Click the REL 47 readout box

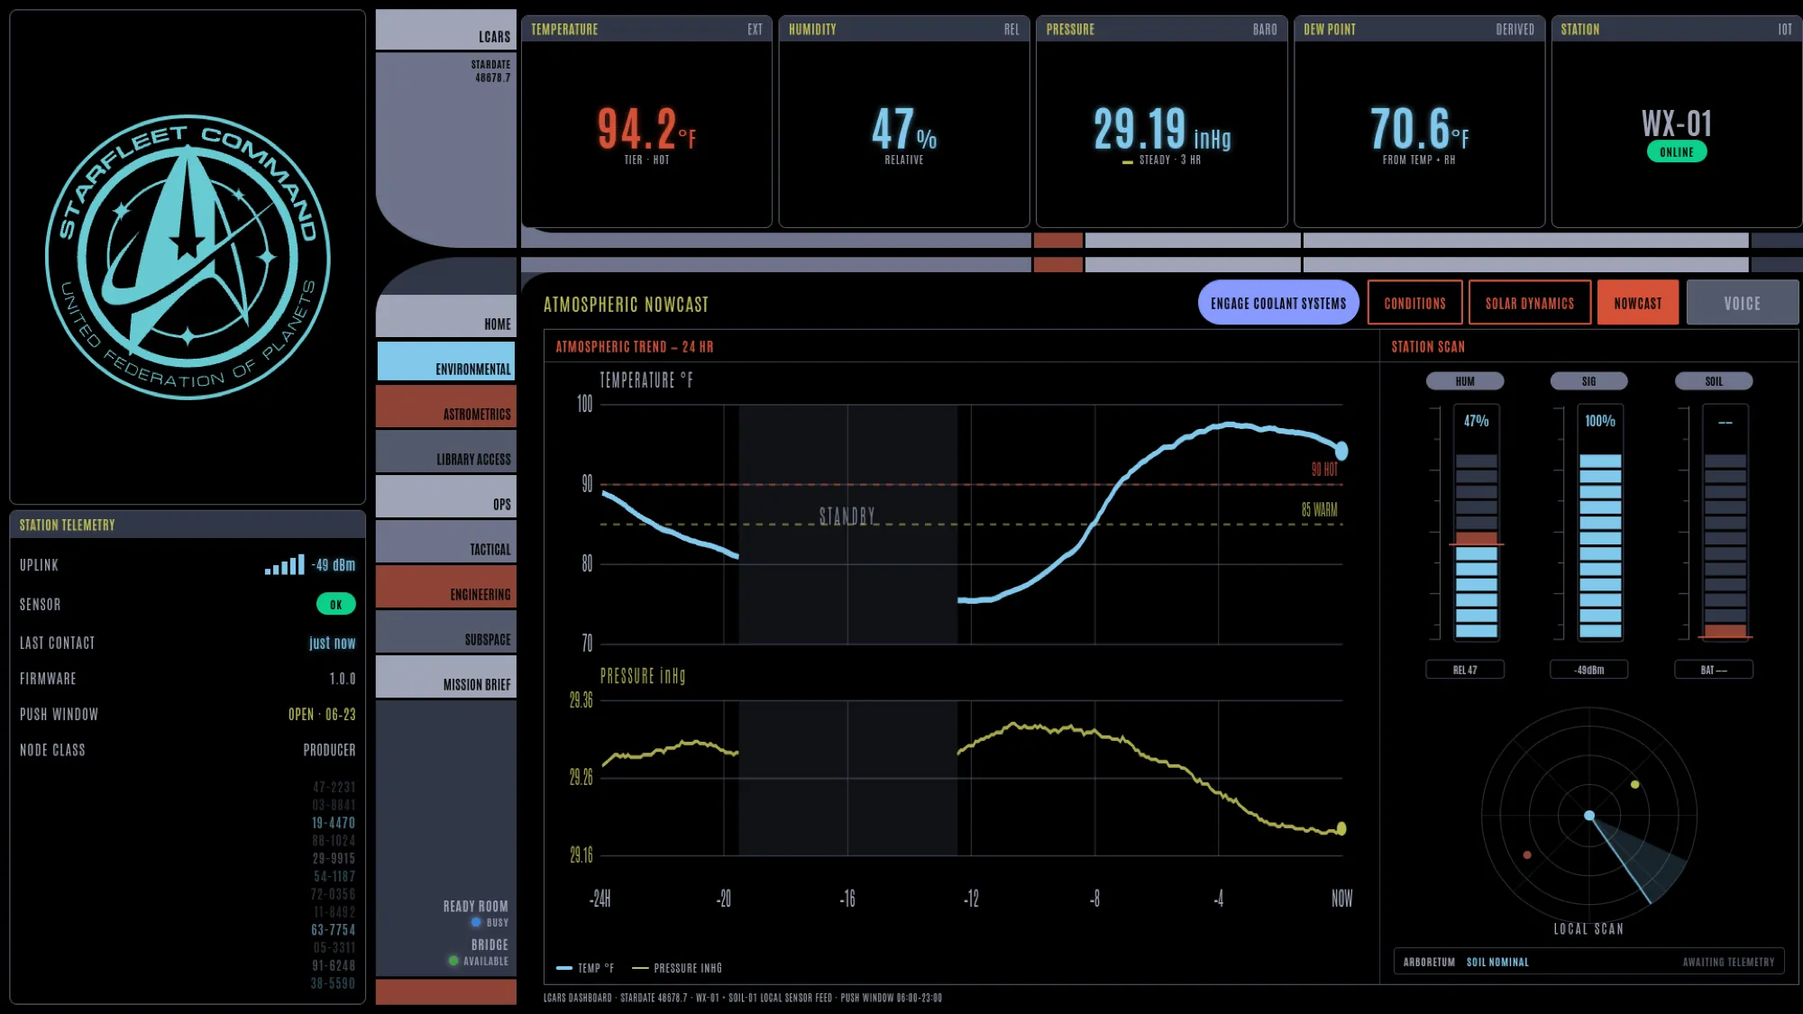(x=1465, y=670)
